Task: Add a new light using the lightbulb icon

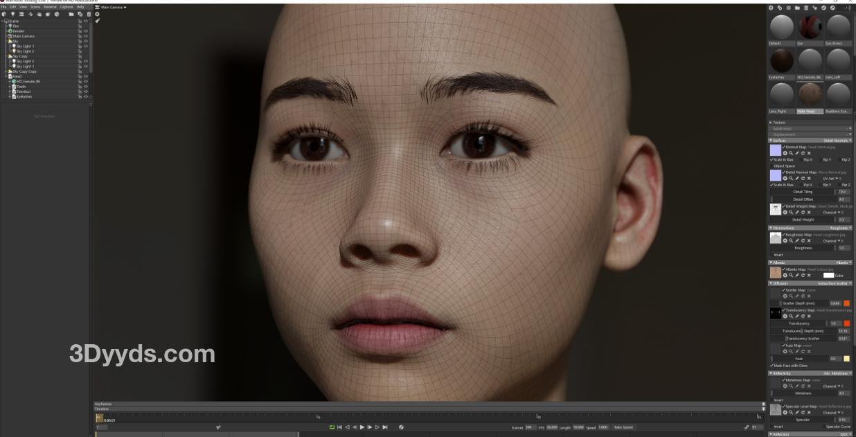Action: (x=12, y=14)
